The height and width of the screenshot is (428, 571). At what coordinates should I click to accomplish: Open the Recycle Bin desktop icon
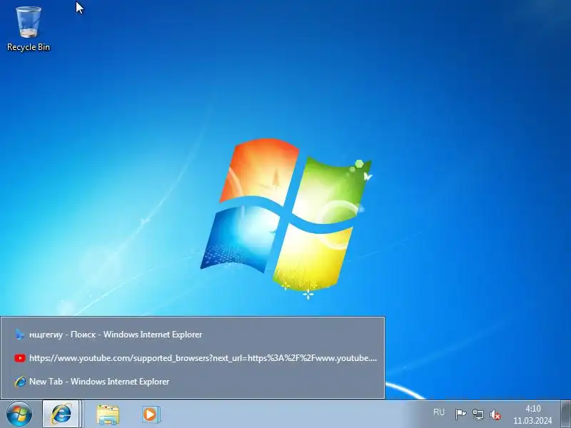pos(28,29)
